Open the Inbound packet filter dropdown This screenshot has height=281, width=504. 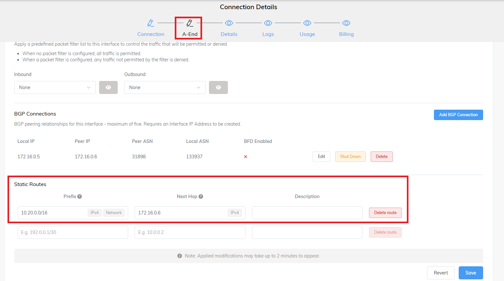point(55,87)
